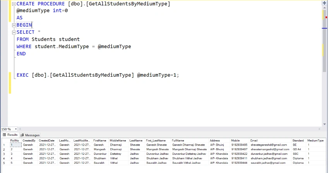Select the RollNo column header

click(x=15, y=140)
